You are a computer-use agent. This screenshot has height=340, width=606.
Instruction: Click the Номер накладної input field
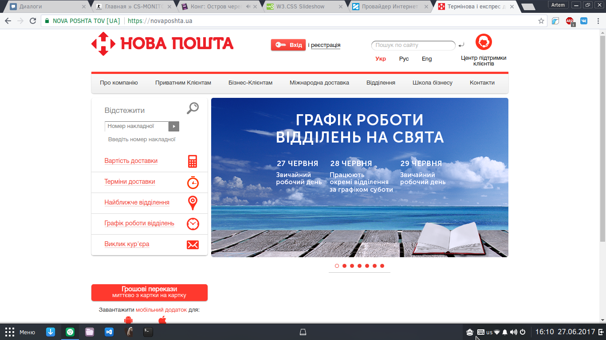point(137,127)
